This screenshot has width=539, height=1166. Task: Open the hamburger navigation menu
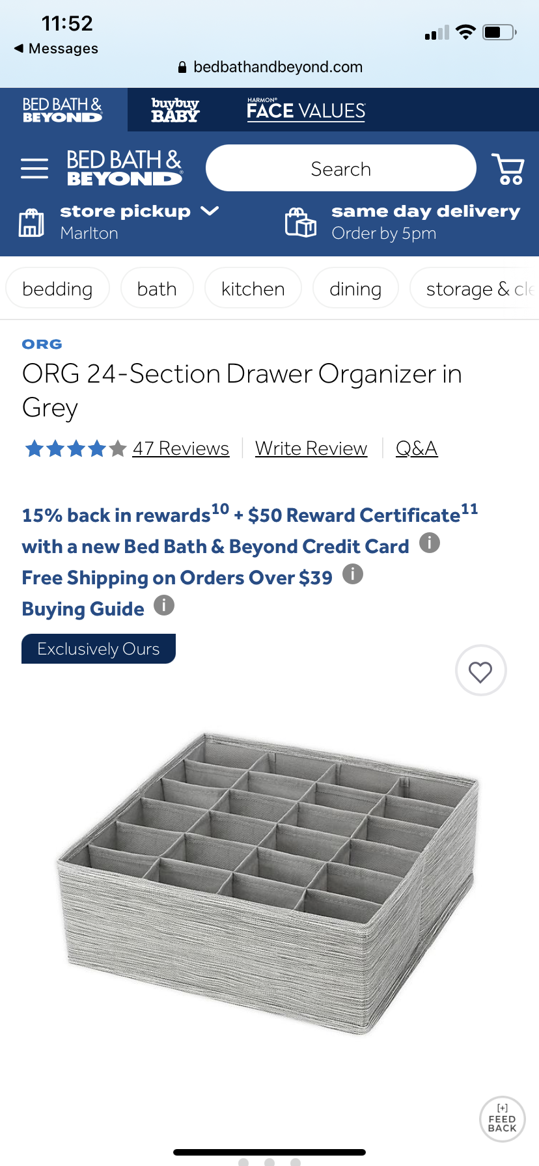click(x=35, y=168)
